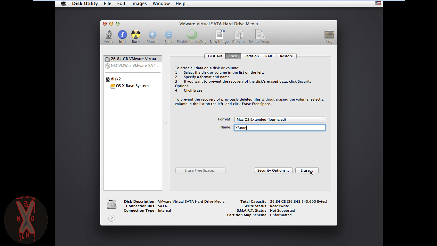The height and width of the screenshot is (246, 437).
Task: Open the Apple menu
Action: (63, 4)
